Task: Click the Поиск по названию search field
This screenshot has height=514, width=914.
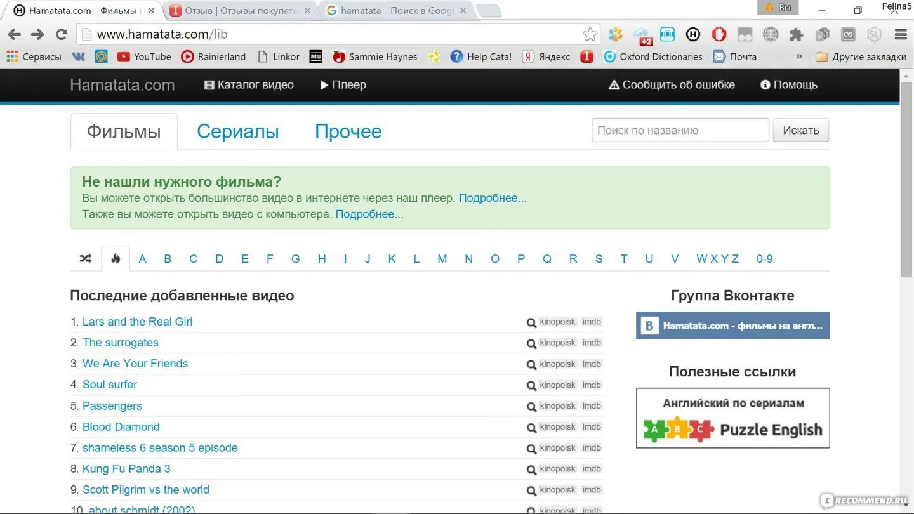Action: pyautogui.click(x=680, y=130)
